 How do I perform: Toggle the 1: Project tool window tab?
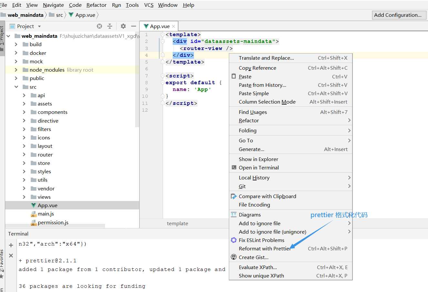pos(2,38)
